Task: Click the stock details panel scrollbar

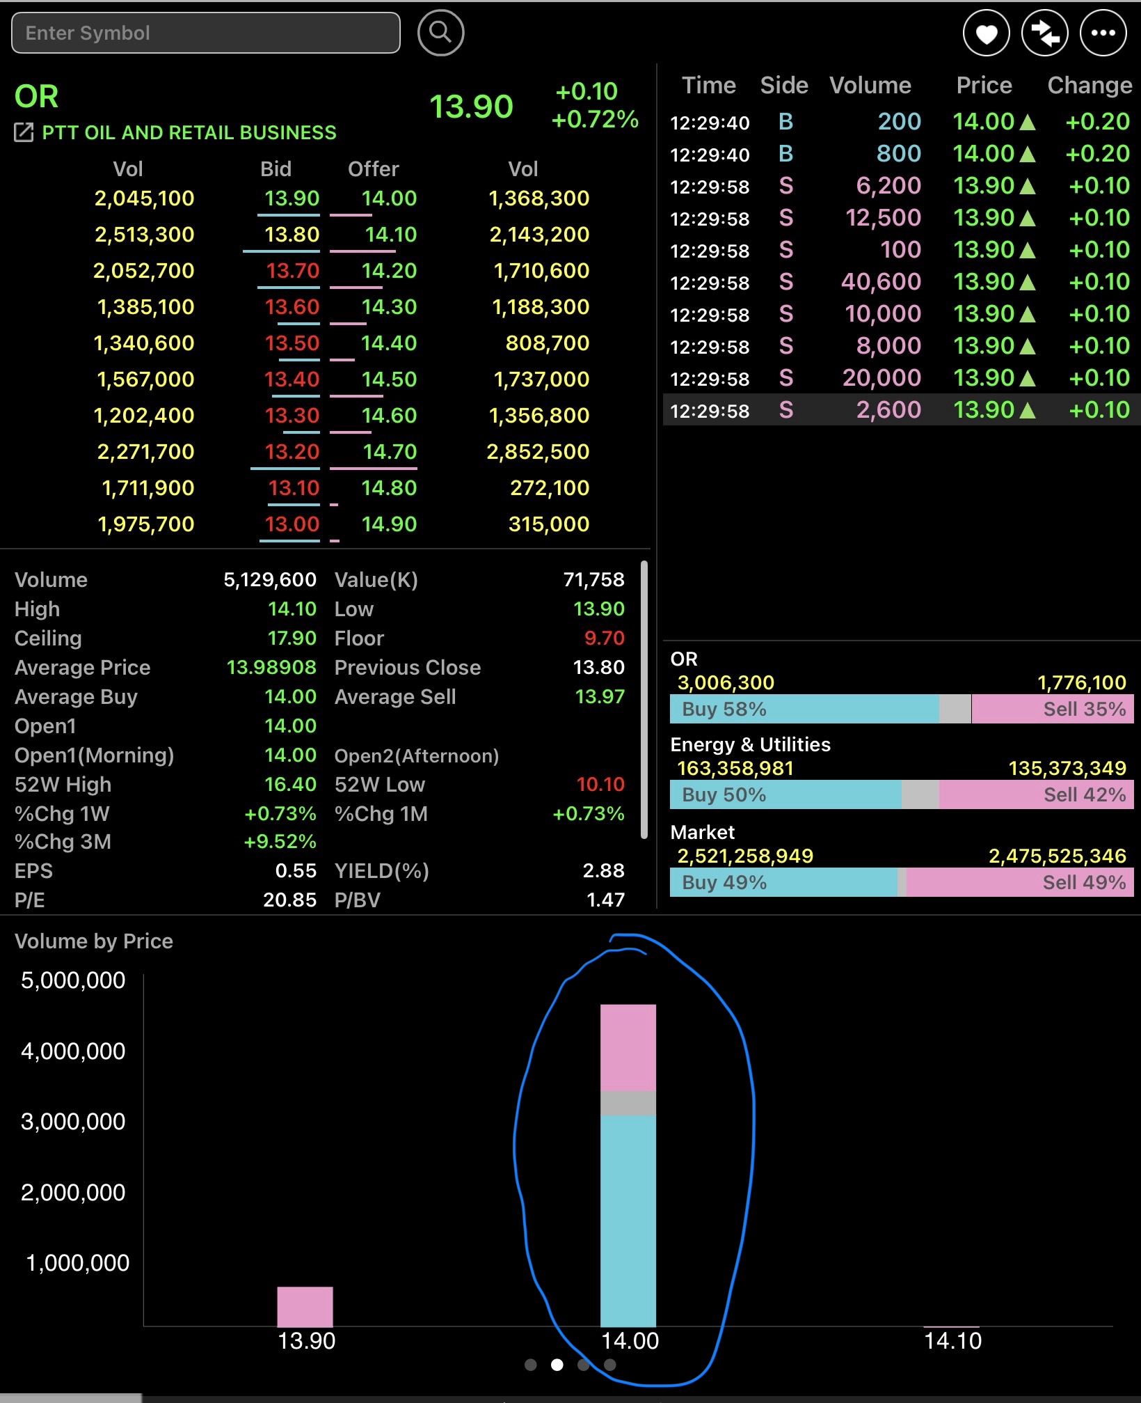Action: pos(644,700)
